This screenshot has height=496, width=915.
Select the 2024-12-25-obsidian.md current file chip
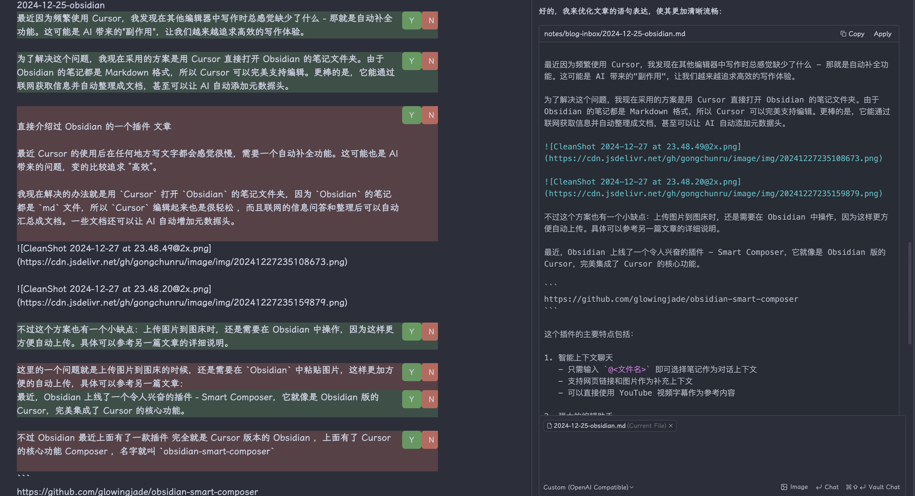(x=609, y=426)
